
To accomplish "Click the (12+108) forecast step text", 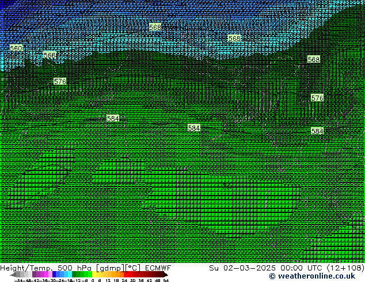I will point(345,268).
